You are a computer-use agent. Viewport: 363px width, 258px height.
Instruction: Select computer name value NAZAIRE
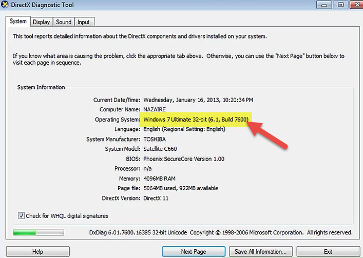tap(155, 109)
